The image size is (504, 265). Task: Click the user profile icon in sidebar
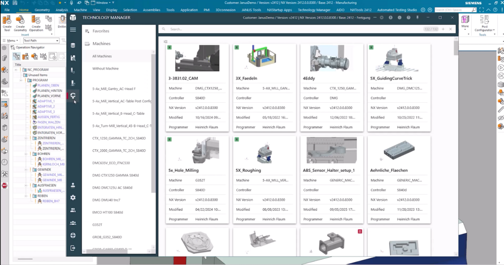pyautogui.click(x=73, y=185)
